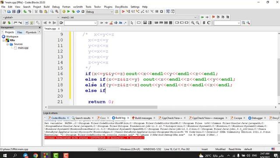Switch to the FSymbols tab
280x158 pixels.
(31, 32)
